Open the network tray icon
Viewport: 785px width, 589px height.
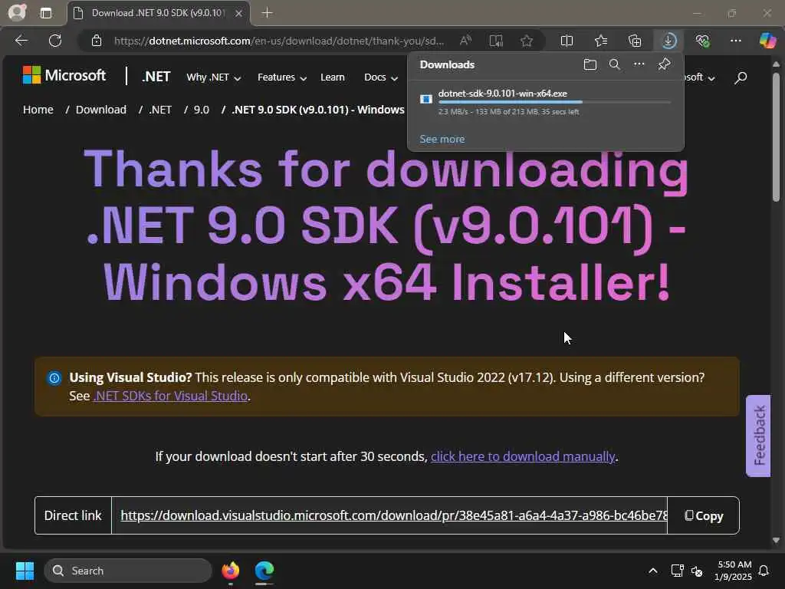(x=677, y=571)
